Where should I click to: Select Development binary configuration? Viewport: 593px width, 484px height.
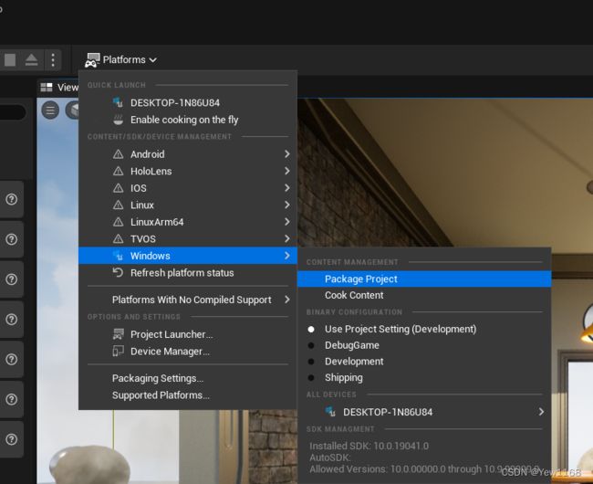(424, 362)
